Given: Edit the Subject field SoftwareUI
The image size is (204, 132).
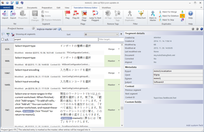Looking at the screenshot, I should point(178,82).
